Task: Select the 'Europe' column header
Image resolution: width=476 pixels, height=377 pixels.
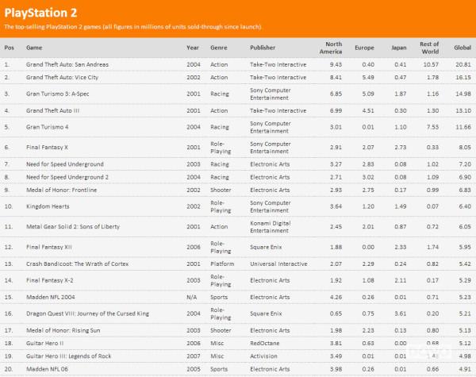Action: pos(365,48)
